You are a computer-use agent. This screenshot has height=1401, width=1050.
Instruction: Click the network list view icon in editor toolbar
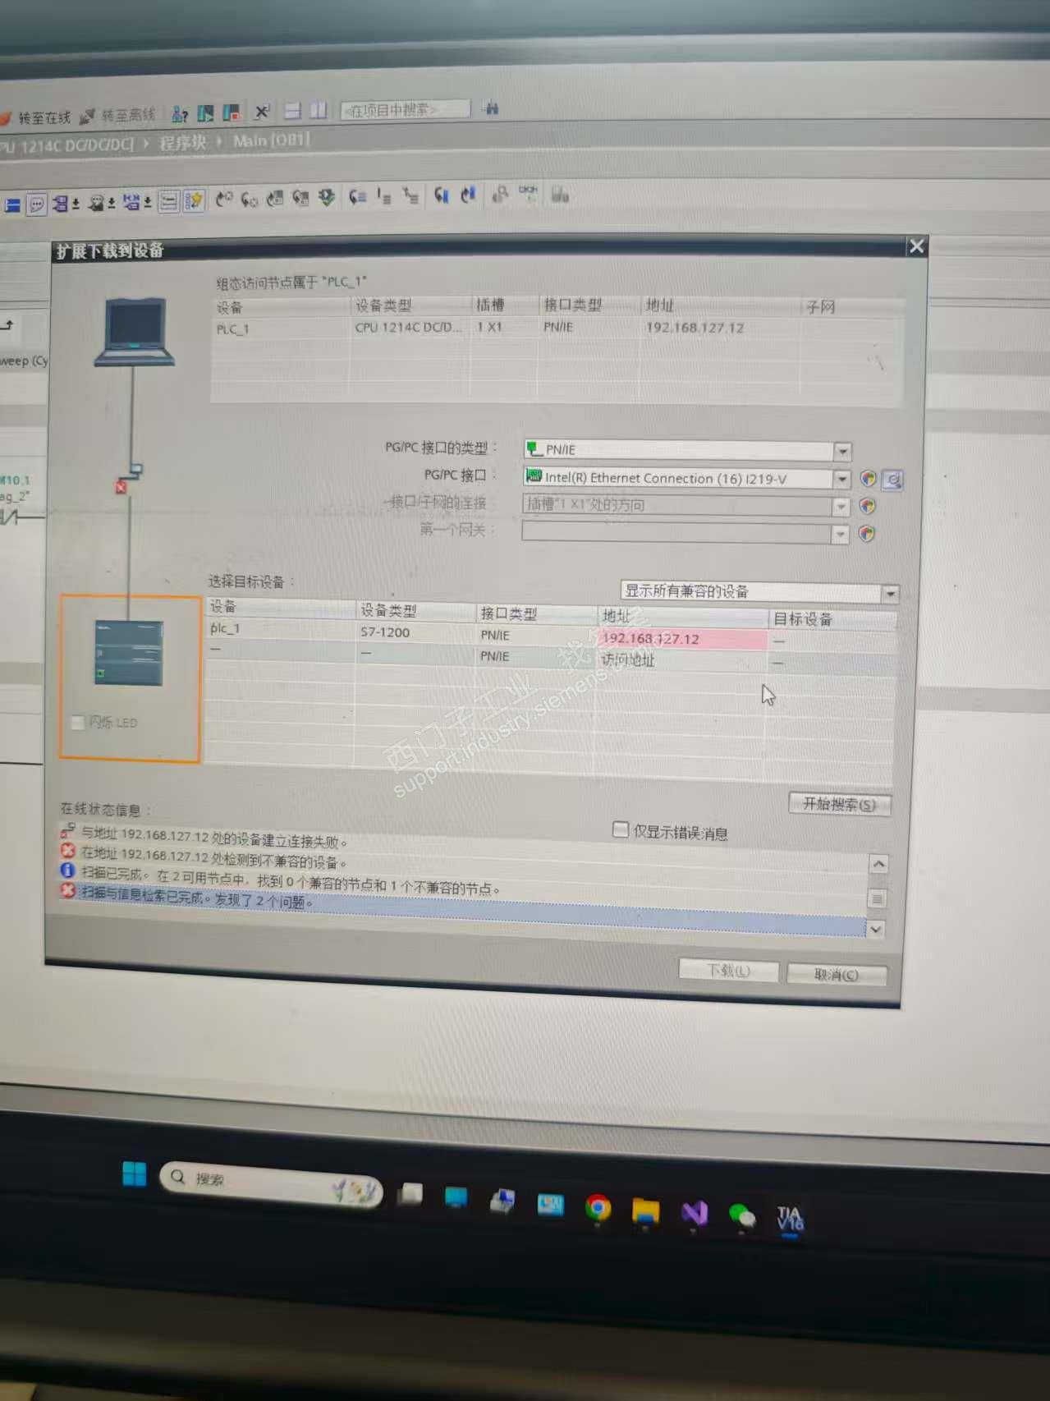(x=169, y=201)
